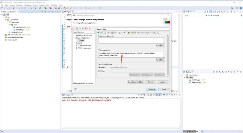Open the Refactor menu
The height and width of the screenshot is (133, 243).
click(x=19, y=5)
